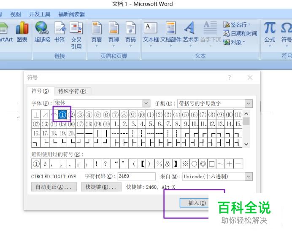Insert a 签名行 signature line
This screenshot has height=239, width=292.
coord(237,24)
